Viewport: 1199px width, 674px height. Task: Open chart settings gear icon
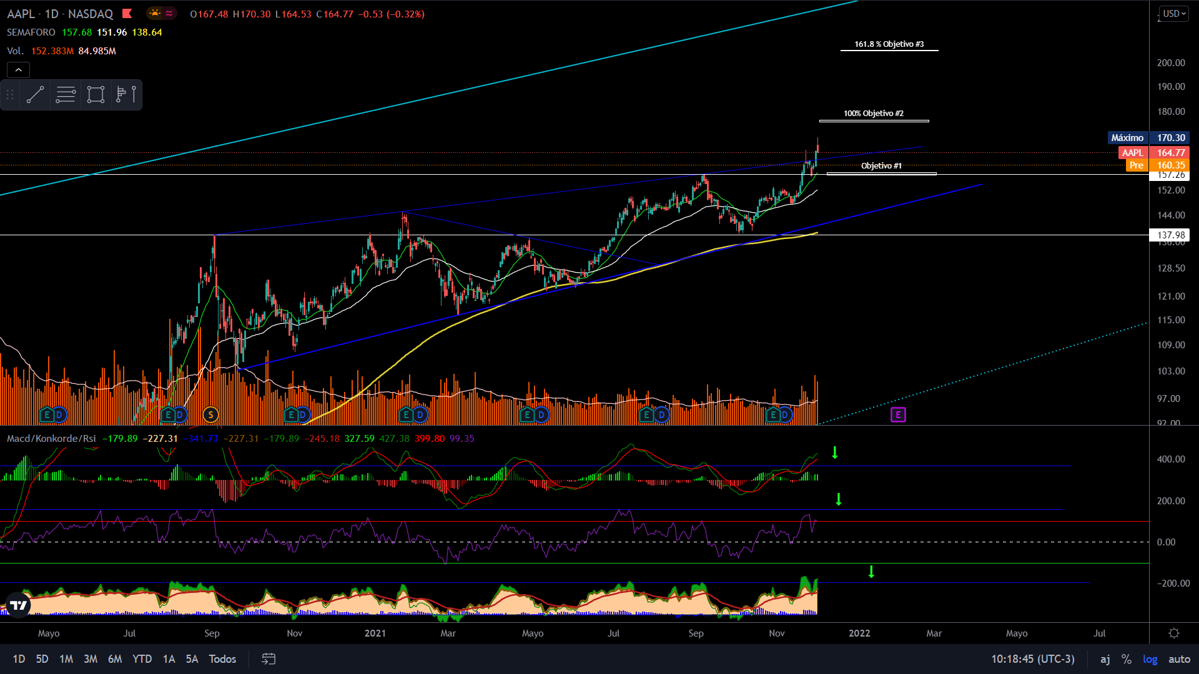(x=1174, y=633)
